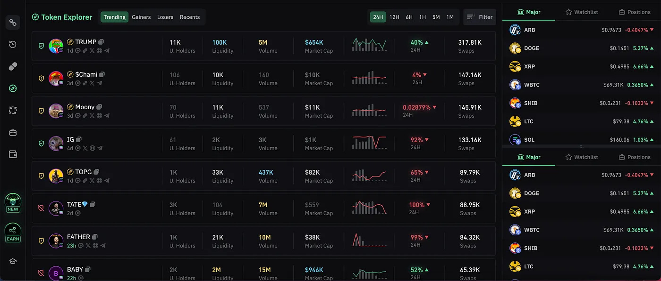Screen dimensions: 661x281
Task: Open $Chami's X (Twitter) profile icon
Action: click(x=92, y=83)
